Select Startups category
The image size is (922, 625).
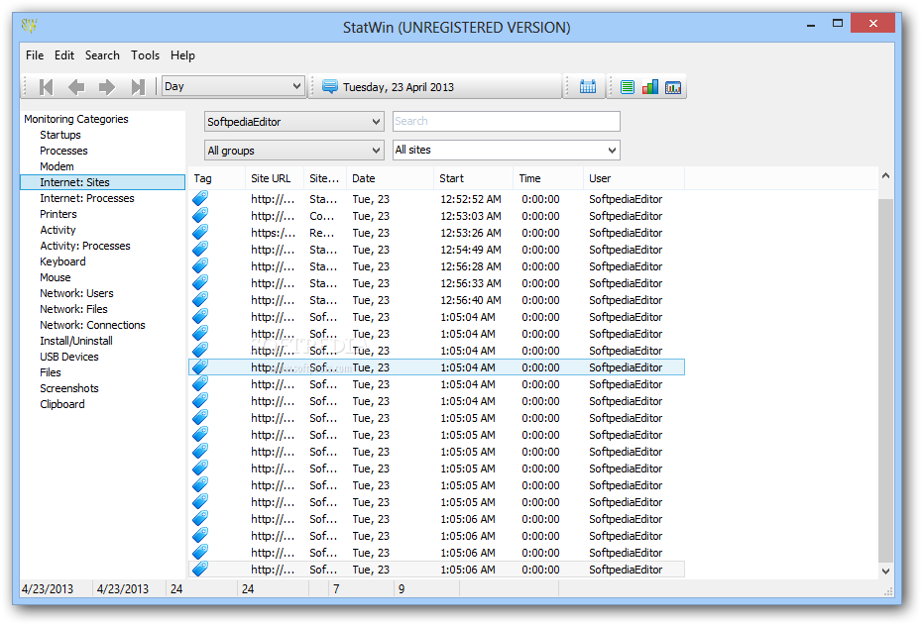click(x=59, y=135)
